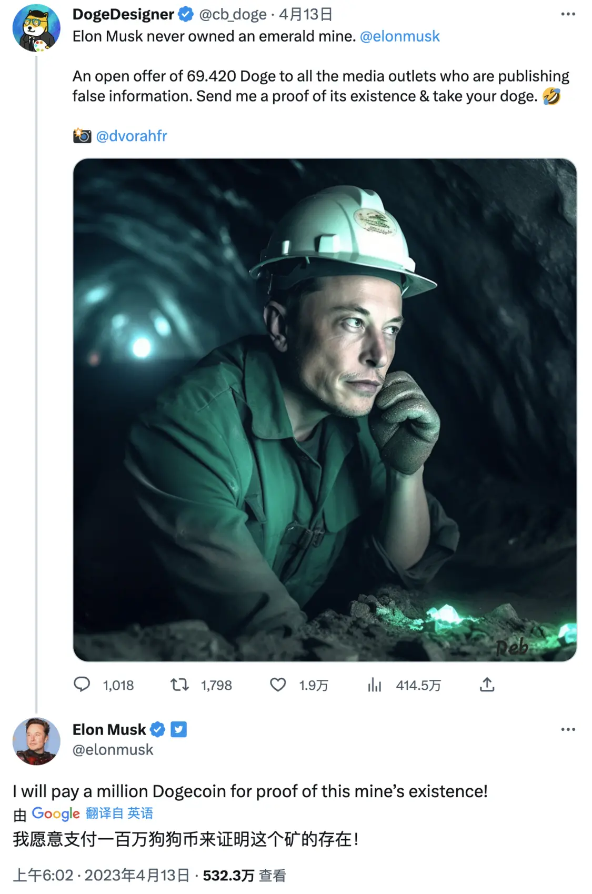Click DogeDesigner's blue verified badge
This screenshot has height=894, width=592.
click(x=185, y=14)
